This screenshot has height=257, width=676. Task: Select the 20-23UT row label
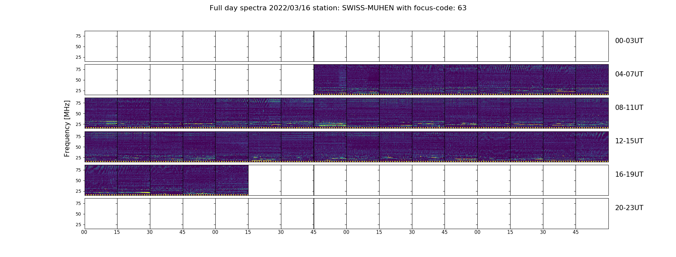[x=629, y=208]
